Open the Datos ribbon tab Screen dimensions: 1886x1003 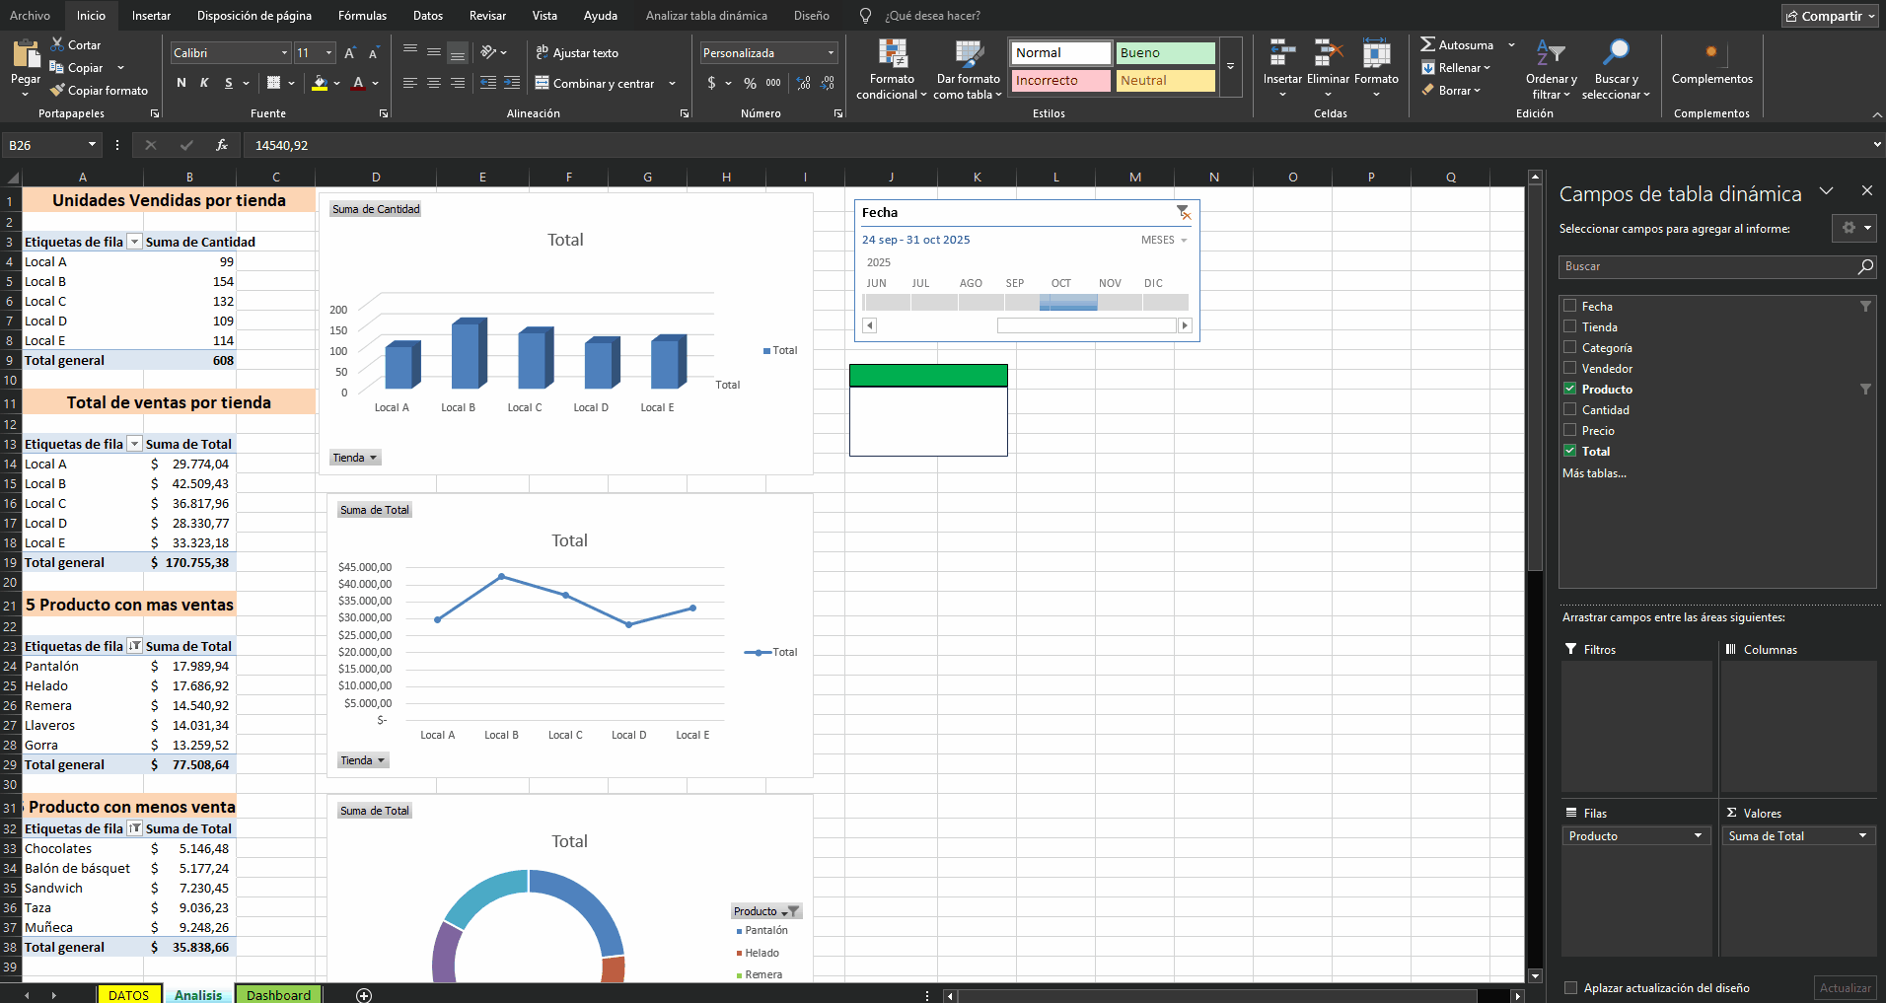coord(427,16)
